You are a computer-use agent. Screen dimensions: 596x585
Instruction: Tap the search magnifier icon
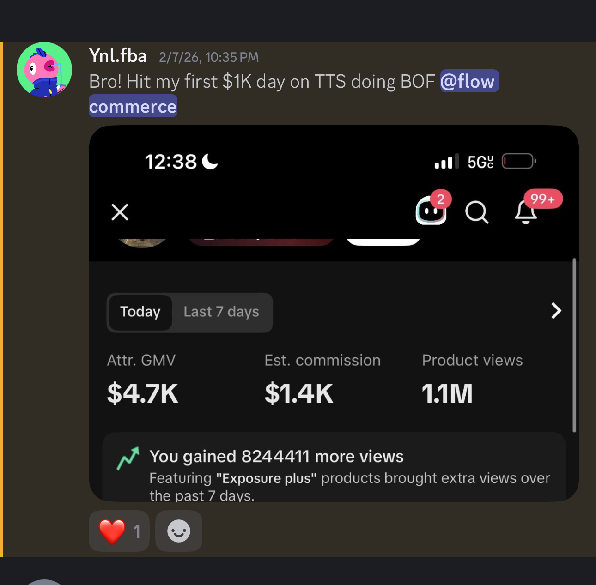(476, 212)
